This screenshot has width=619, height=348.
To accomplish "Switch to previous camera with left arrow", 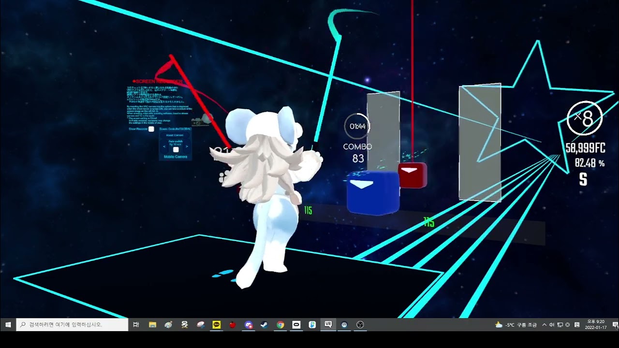I will (164, 146).
